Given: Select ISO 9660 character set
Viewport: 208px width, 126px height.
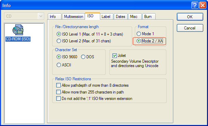Looking at the screenshot, I should tap(67, 57).
